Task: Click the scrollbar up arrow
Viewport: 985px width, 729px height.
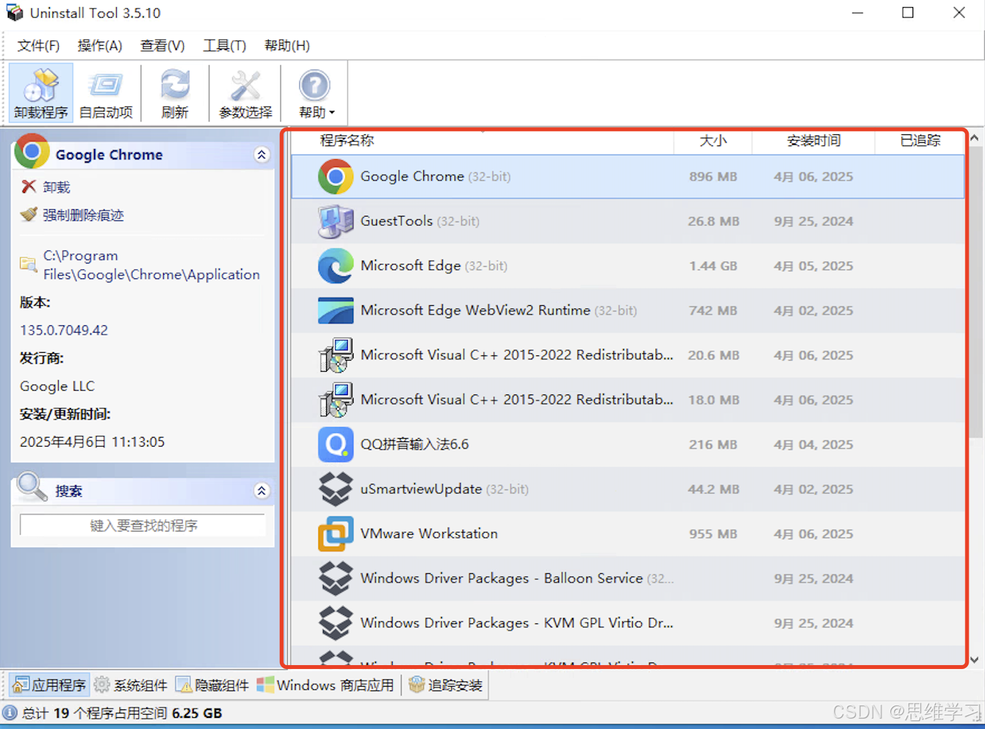Action: [x=975, y=138]
